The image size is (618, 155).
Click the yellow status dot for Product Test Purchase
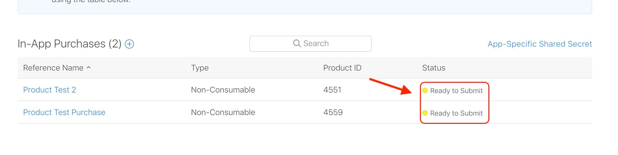click(425, 113)
